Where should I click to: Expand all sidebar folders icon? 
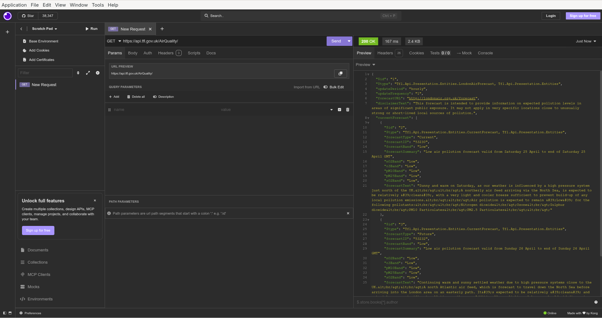coord(88,73)
